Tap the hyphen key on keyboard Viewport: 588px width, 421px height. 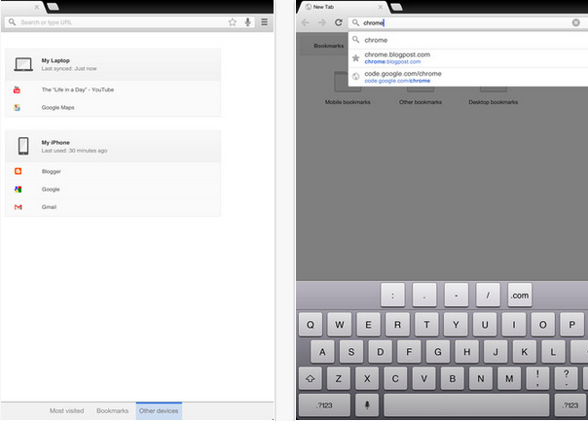coord(456,296)
